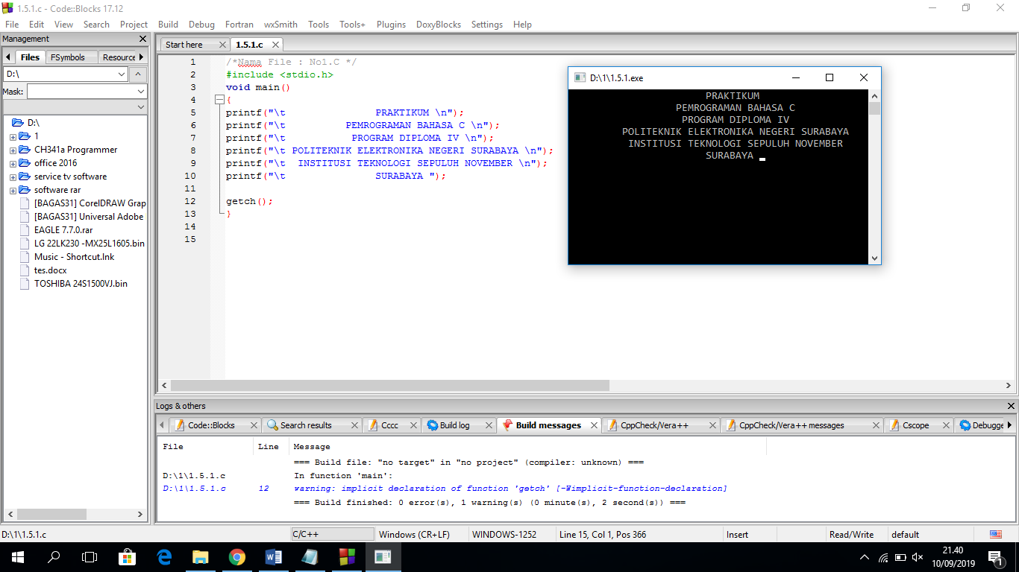Open the wxSmith menu
The image size is (1019, 572).
point(280,25)
